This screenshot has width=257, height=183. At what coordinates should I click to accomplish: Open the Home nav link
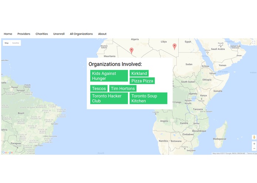tap(8, 34)
